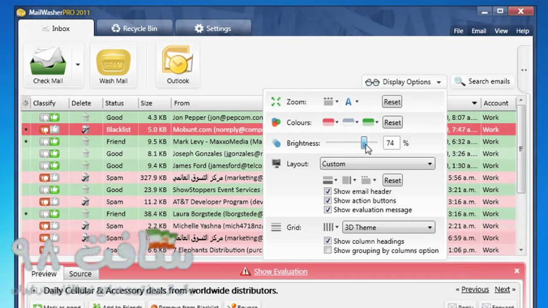Open the Help menu

[x=522, y=31]
